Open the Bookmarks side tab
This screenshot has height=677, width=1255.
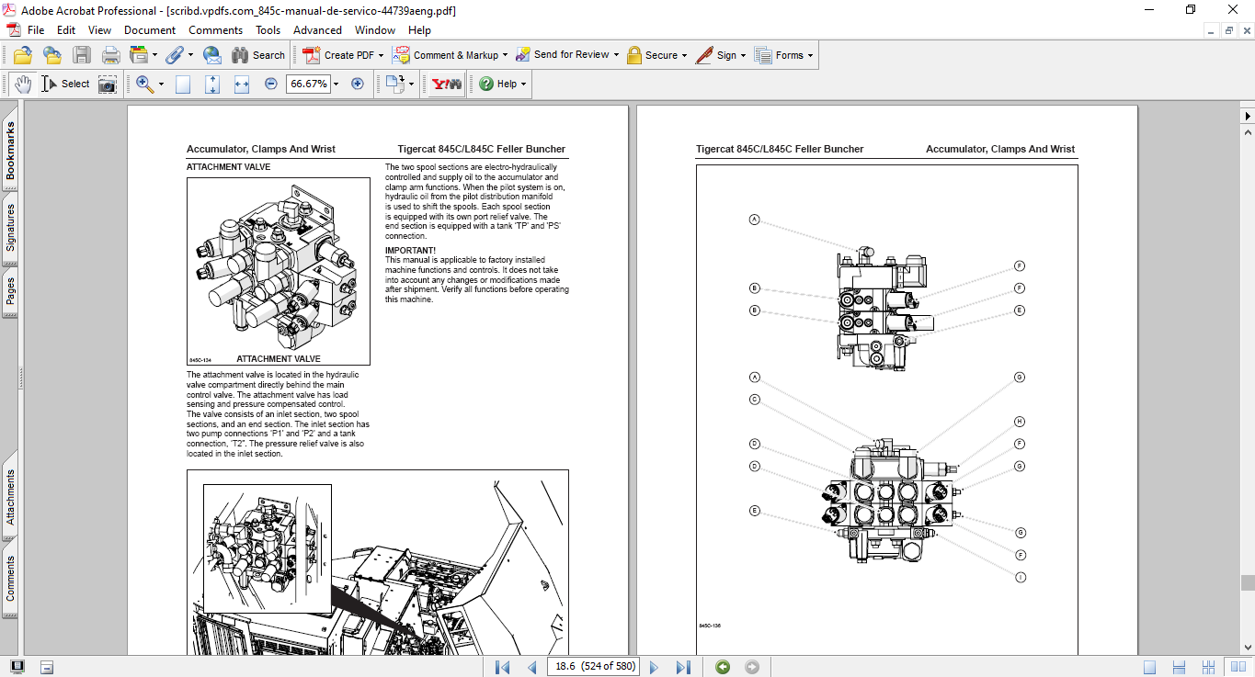point(11,152)
